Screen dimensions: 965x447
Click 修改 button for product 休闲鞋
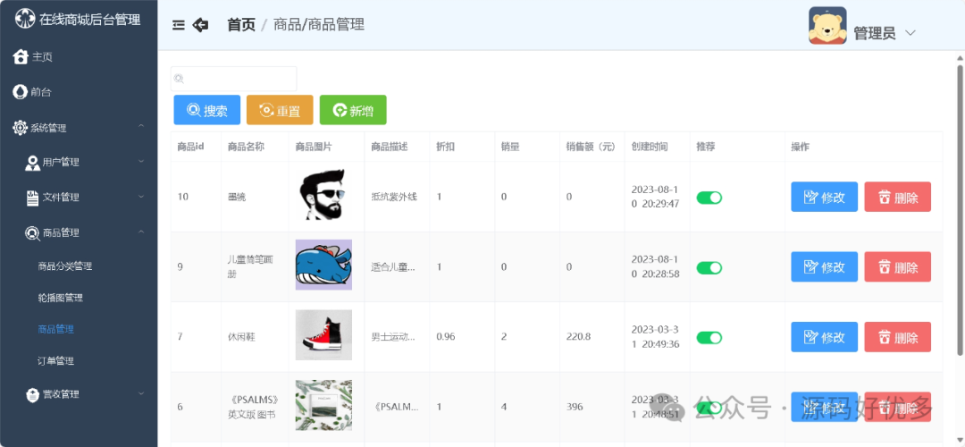pyautogui.click(x=824, y=337)
